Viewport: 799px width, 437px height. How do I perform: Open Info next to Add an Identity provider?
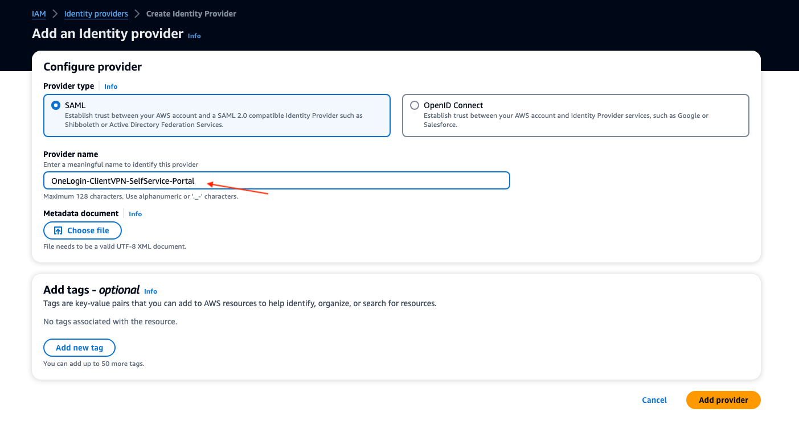tap(194, 36)
